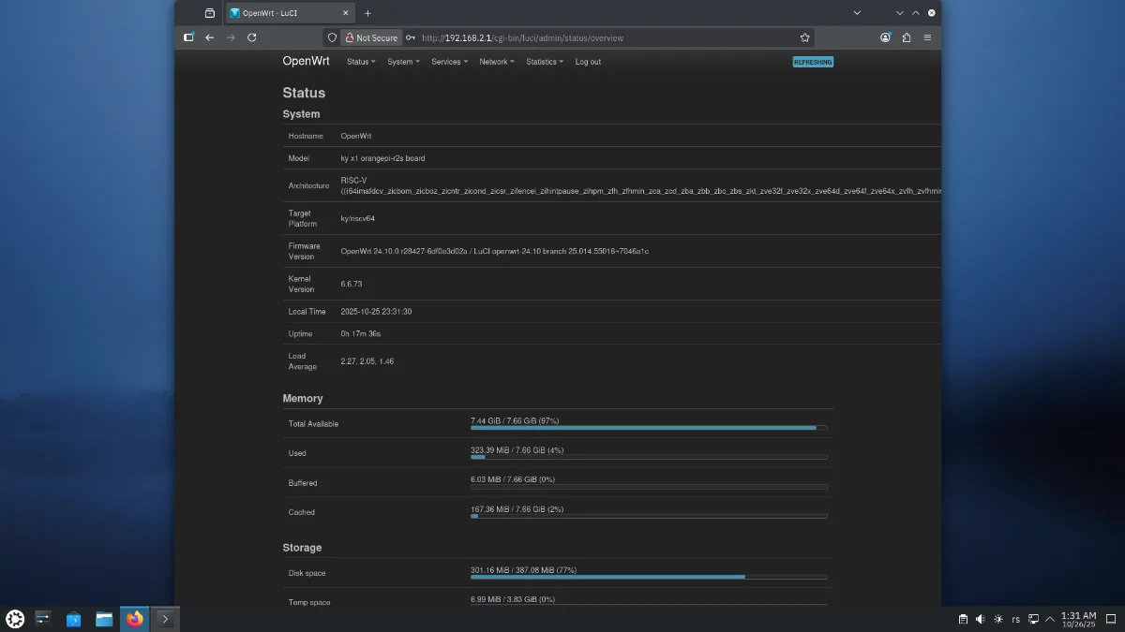Click the OpenWrt brand link

click(x=306, y=61)
